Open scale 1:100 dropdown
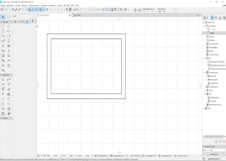This screenshot has width=226, height=161. pos(93,156)
